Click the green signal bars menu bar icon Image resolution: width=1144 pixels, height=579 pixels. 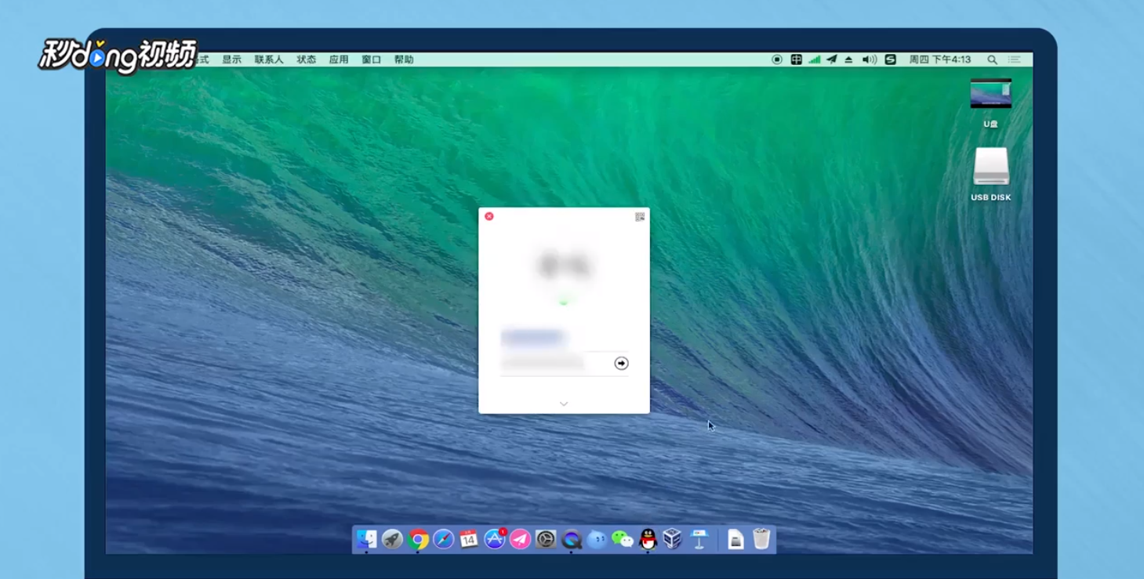click(815, 60)
